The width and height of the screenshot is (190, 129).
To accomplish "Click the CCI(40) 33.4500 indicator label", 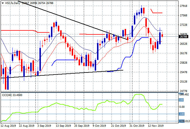I will click(12, 95).
